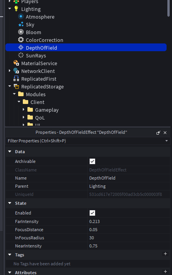Toggle the Archivable checkbox
The height and width of the screenshot is (275, 172).
click(x=92, y=161)
